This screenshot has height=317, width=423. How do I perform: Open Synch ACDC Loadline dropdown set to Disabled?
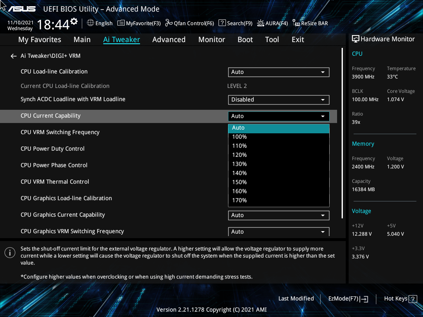[279, 100]
